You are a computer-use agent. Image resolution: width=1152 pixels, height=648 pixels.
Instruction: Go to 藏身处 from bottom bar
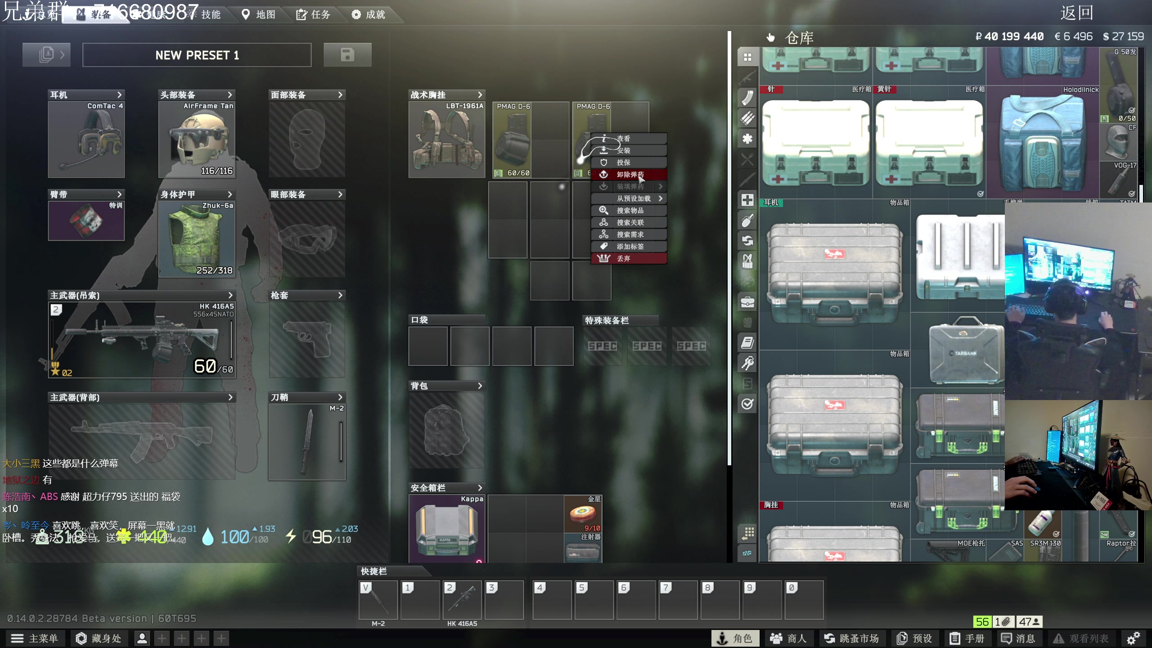pos(99,638)
